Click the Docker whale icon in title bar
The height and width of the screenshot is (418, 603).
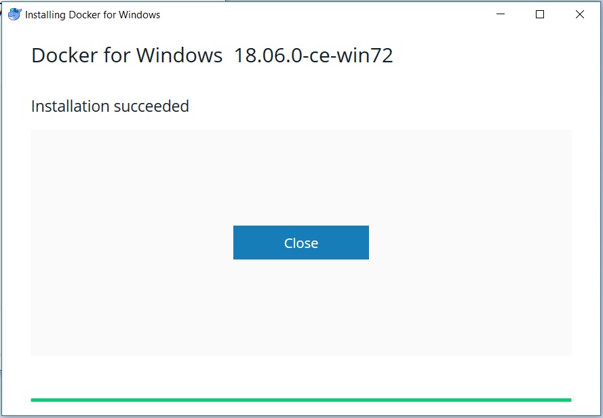15,15
